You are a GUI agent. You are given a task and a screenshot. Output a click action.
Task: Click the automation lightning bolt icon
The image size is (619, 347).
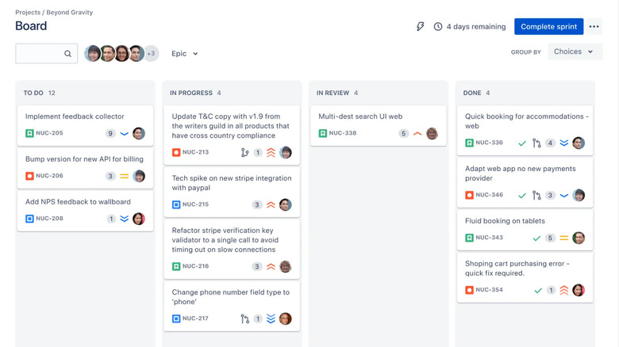tap(421, 26)
